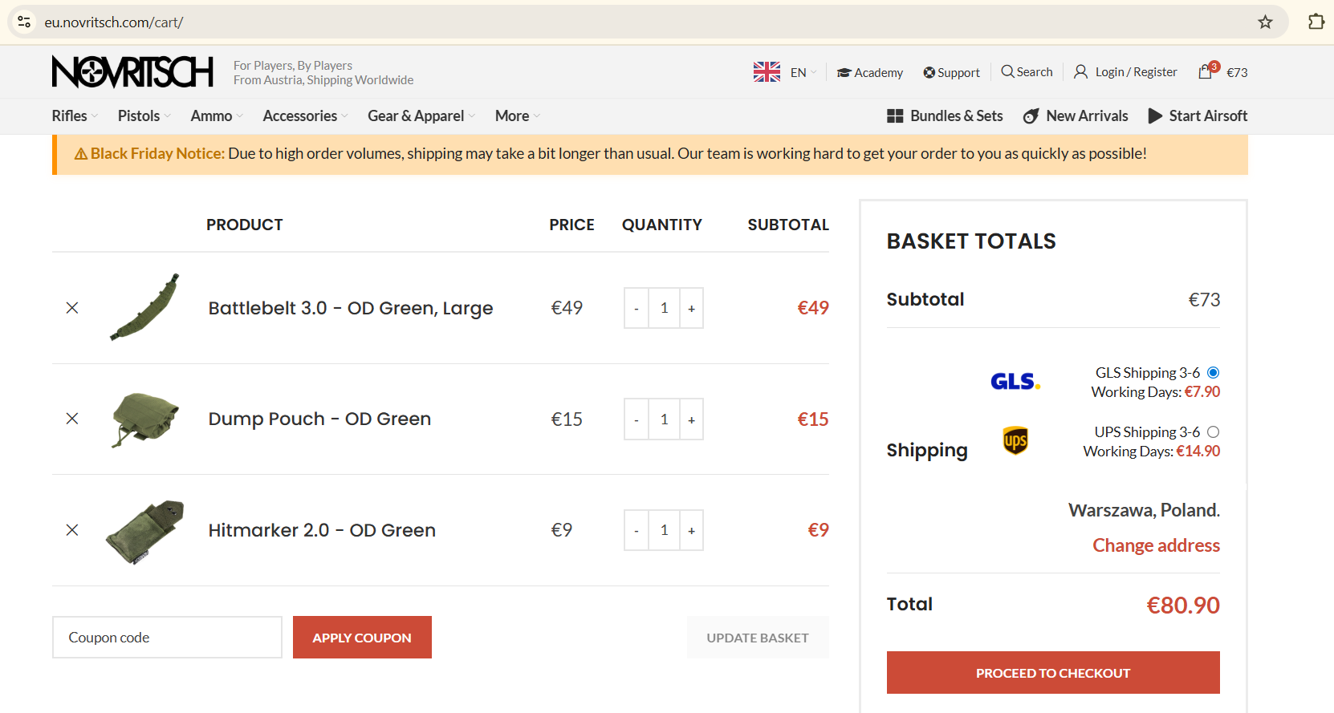This screenshot has width=1334, height=713.
Task: Open browser extensions puzzle icon
Action: click(x=1316, y=22)
